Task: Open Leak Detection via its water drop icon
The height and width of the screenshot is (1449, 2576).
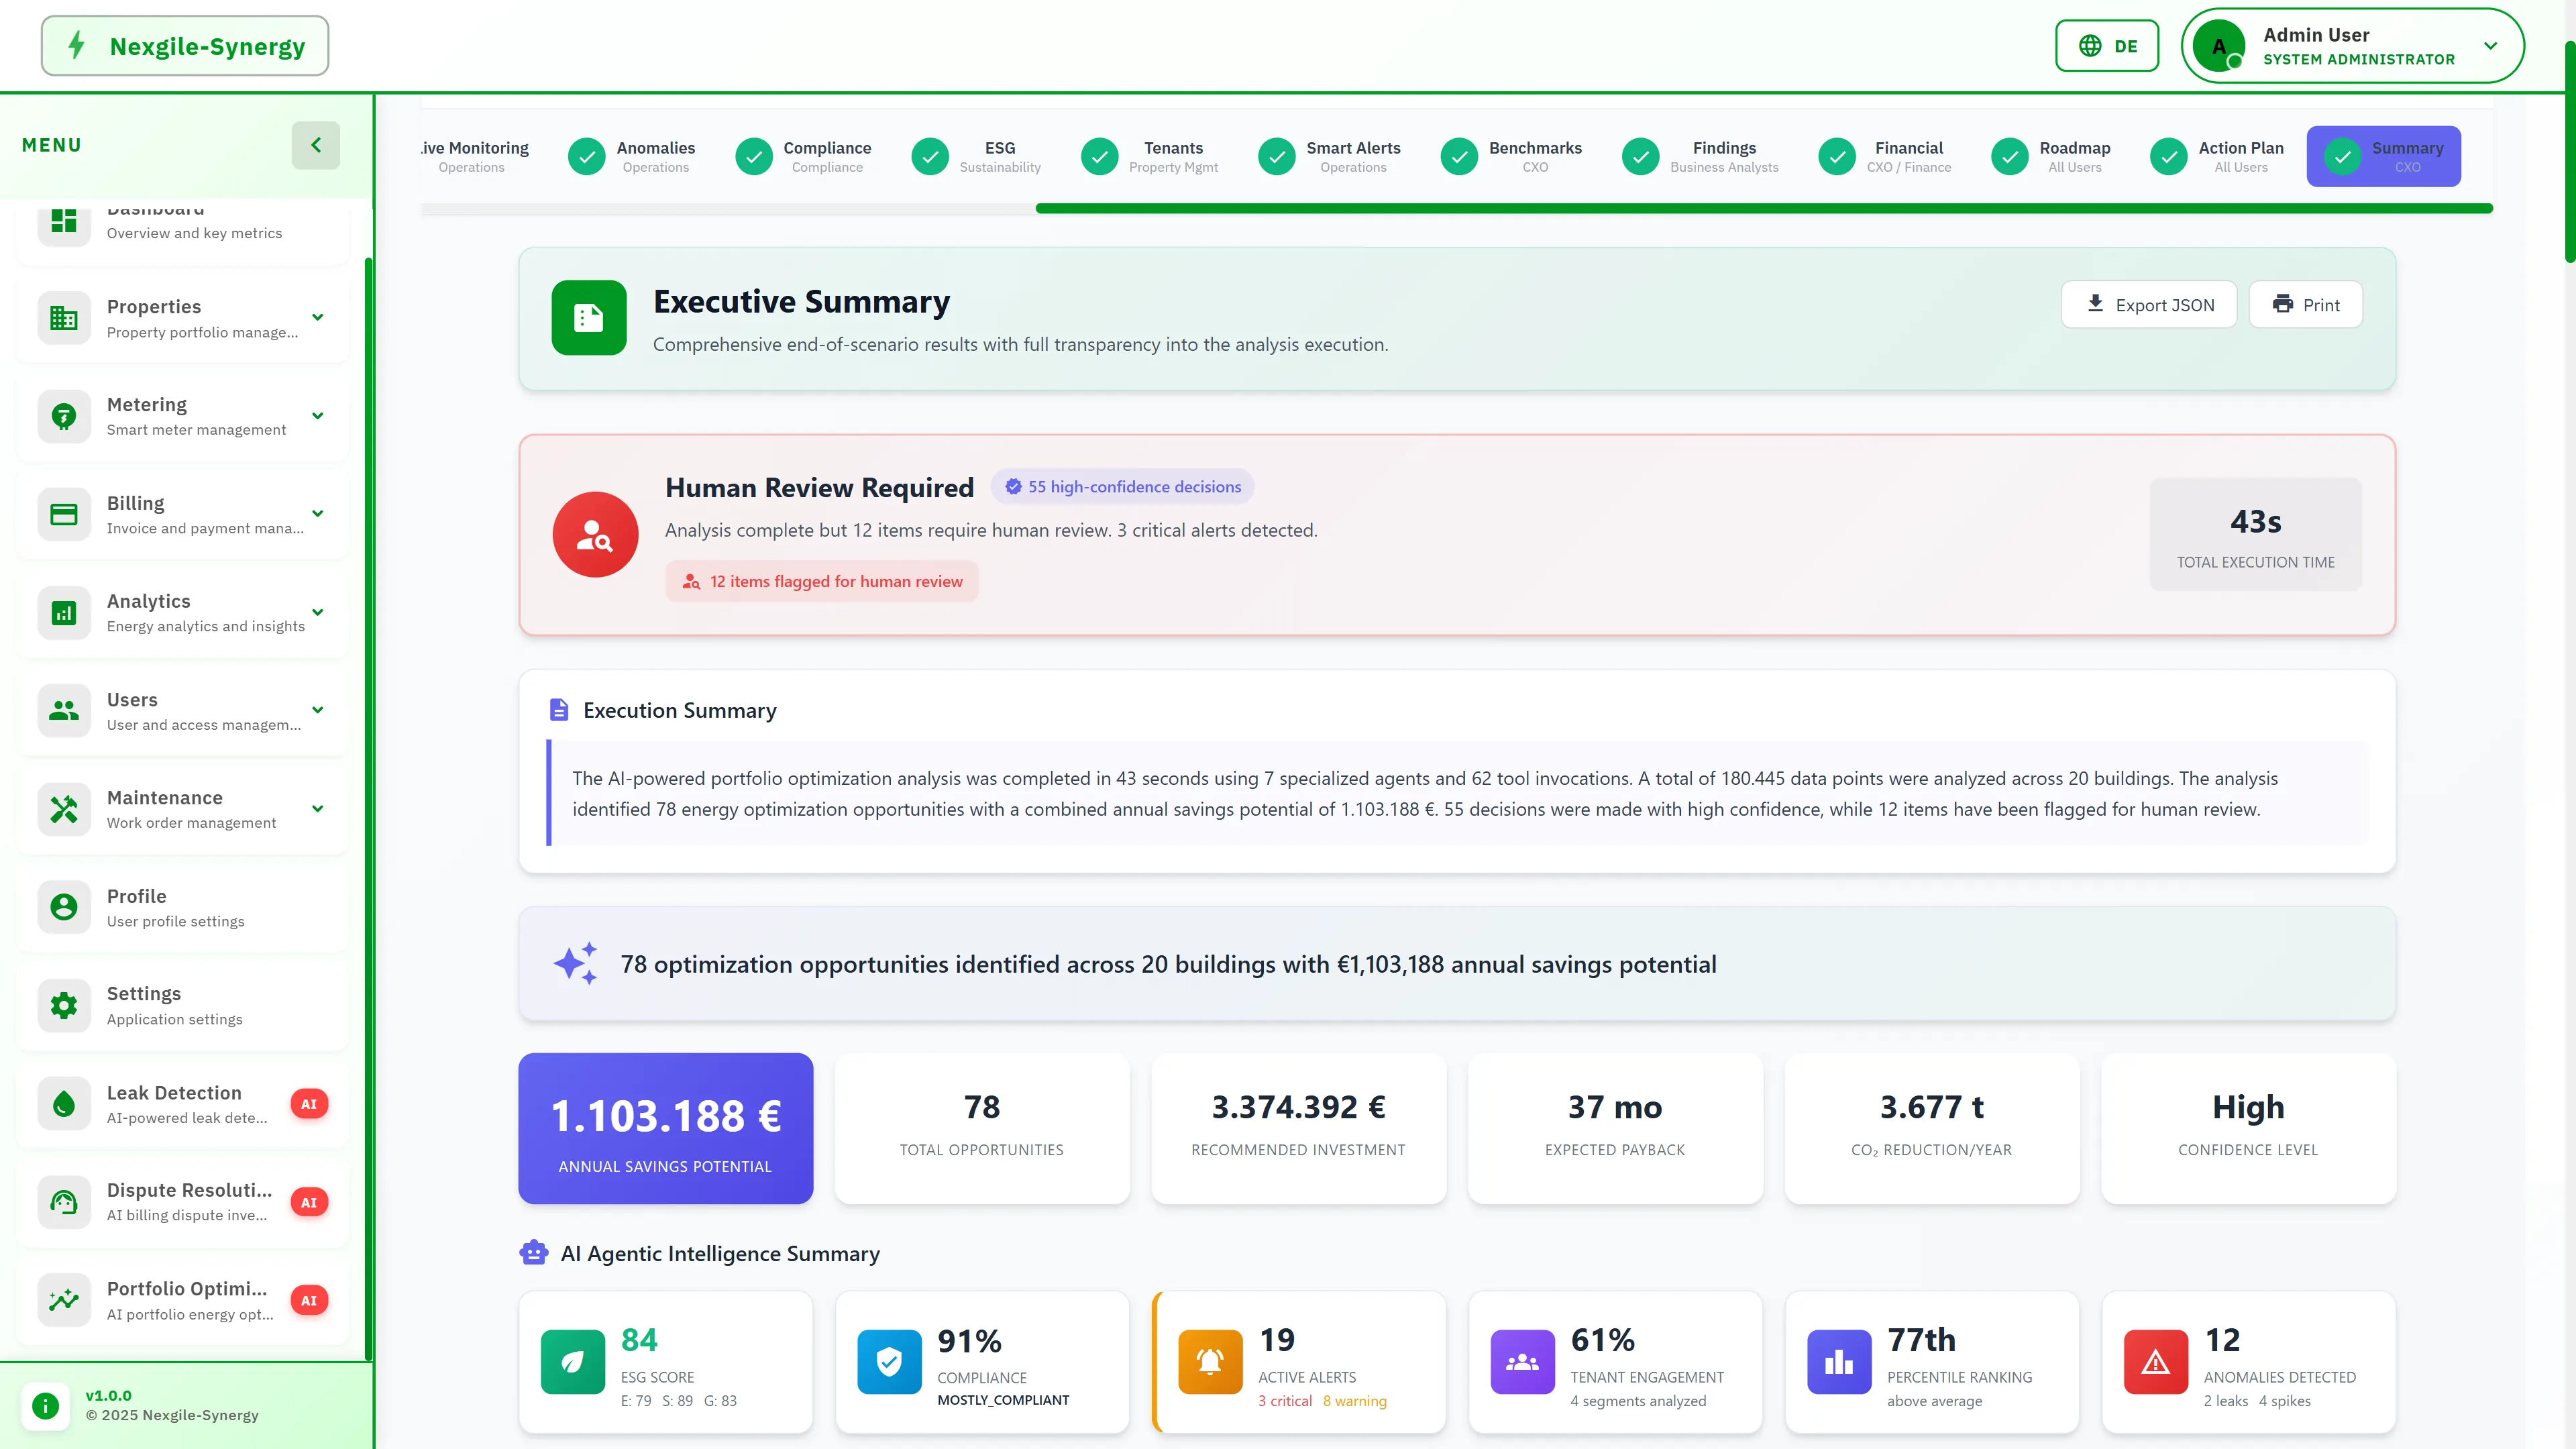Action: (x=63, y=1104)
